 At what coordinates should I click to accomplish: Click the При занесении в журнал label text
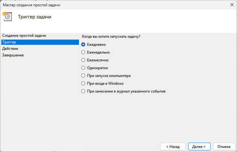tap(126, 91)
